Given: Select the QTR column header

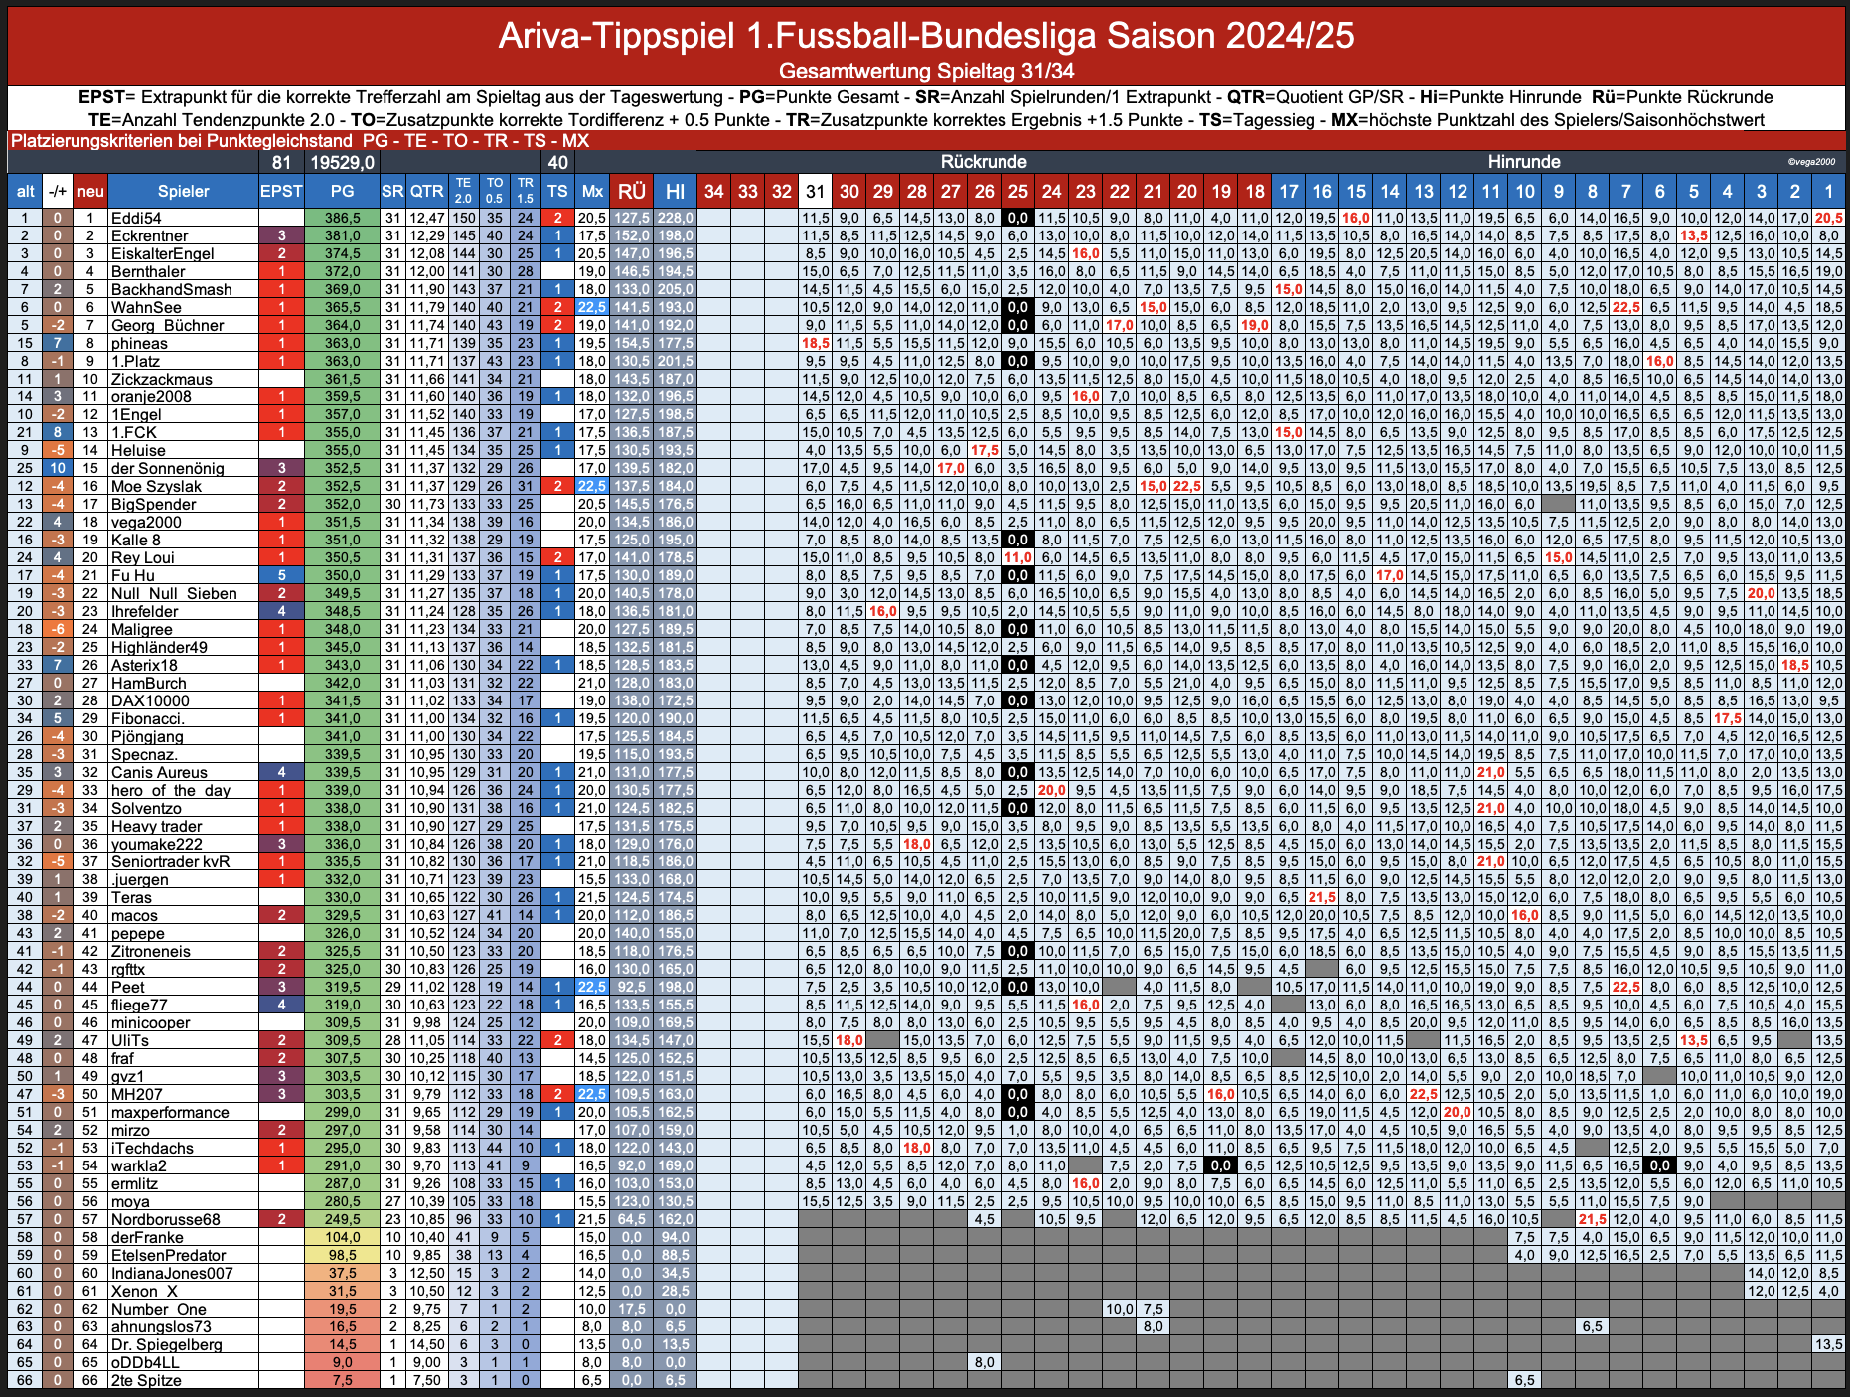Looking at the screenshot, I should pos(427,191).
